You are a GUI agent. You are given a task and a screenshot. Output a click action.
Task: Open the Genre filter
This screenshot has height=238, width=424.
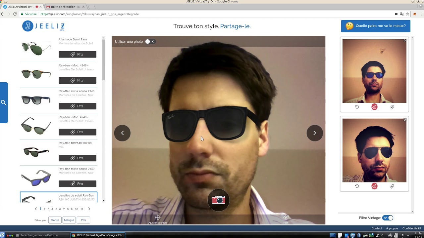[55, 220]
